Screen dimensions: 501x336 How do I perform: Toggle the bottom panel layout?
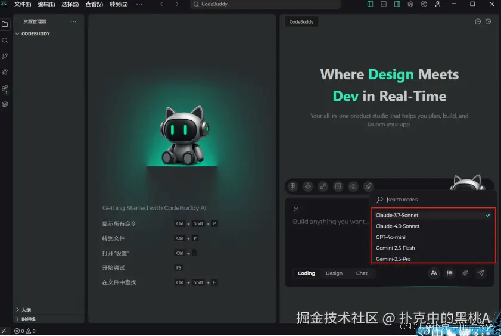click(x=384, y=4)
